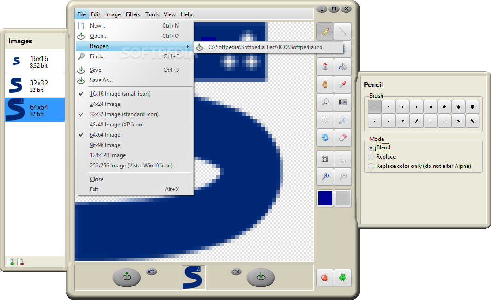Select the Text tool
This screenshot has width=491, height=300.
(x=342, y=120)
